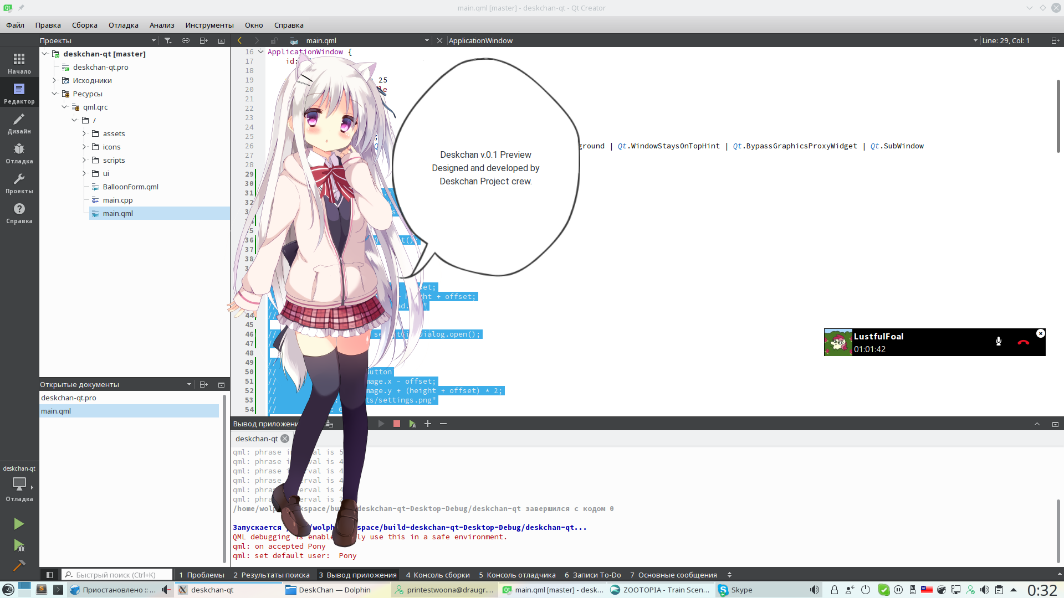This screenshot has height=598, width=1064.
Task: Collapse the deskchan-qt [master] project node
Action: pos(45,54)
